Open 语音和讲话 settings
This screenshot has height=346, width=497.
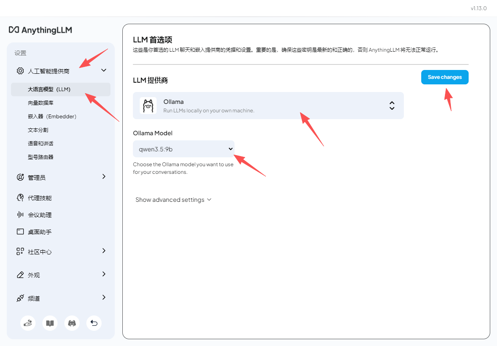41,143
